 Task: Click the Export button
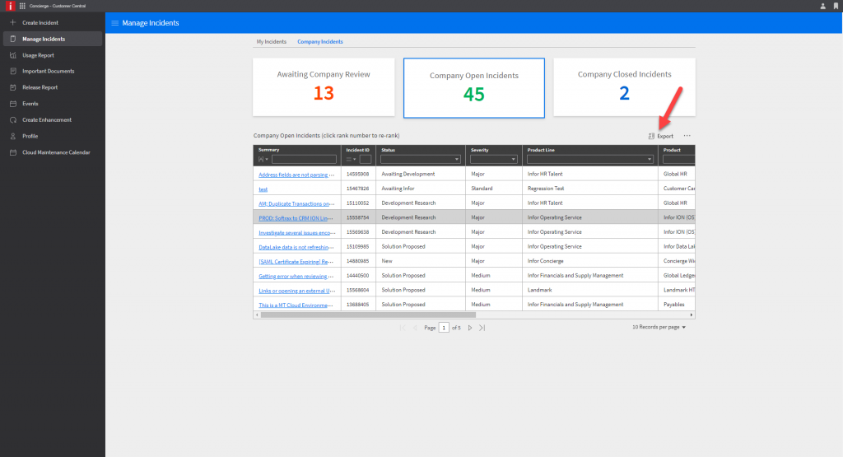(660, 136)
